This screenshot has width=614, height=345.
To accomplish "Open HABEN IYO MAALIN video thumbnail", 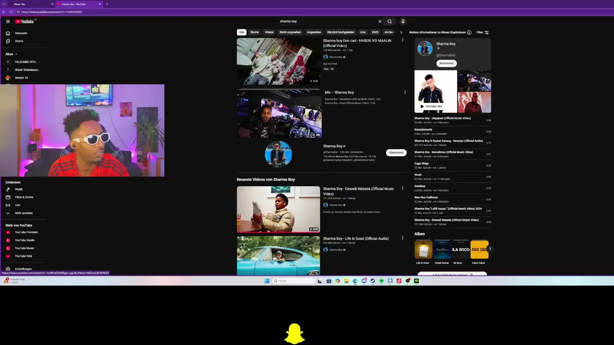I will click(278, 61).
